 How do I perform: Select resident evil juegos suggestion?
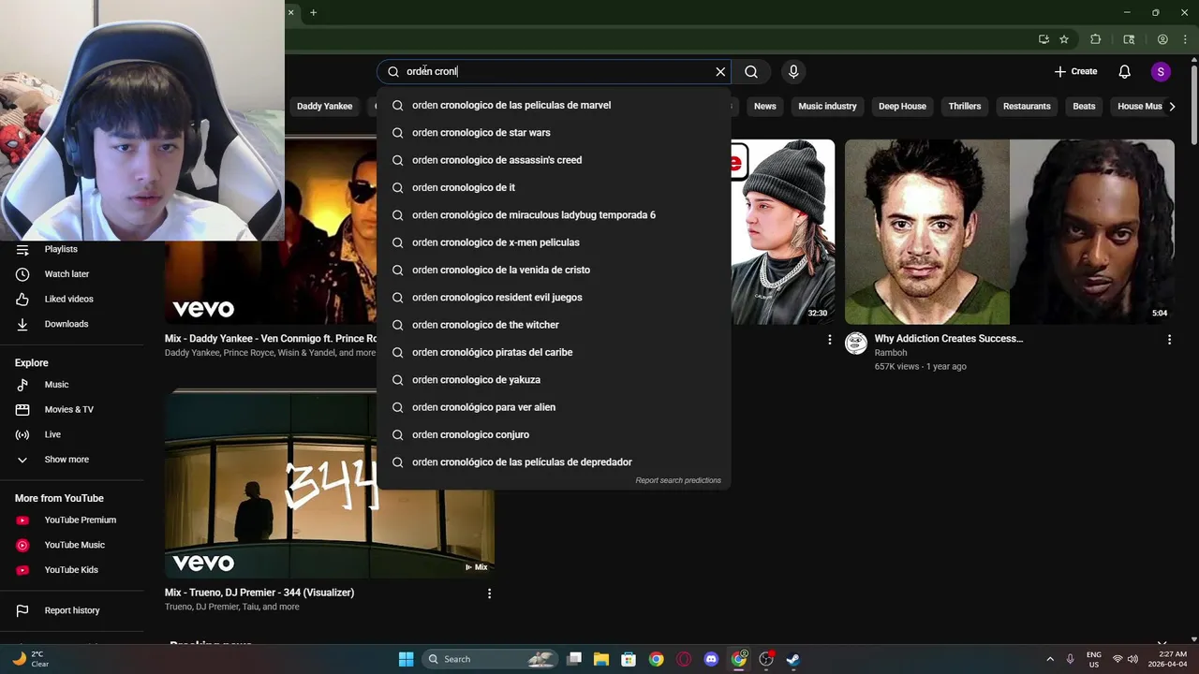tap(554, 297)
